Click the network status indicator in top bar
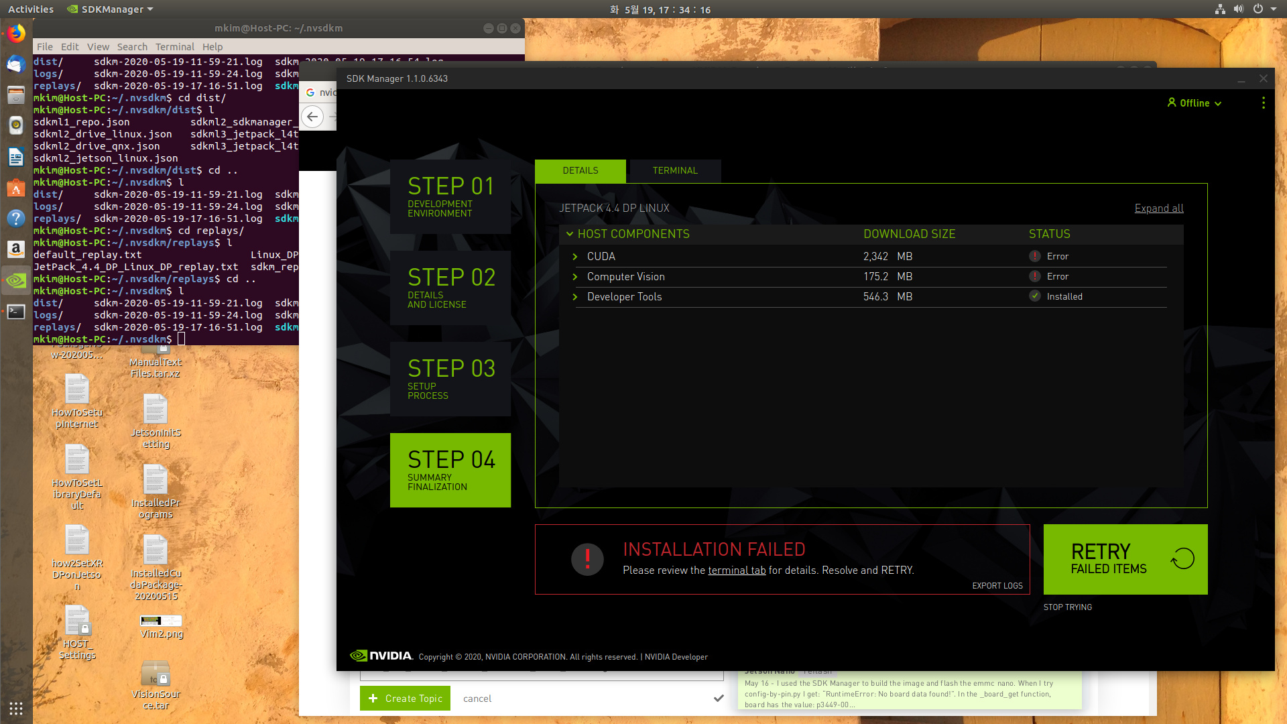 (x=1219, y=9)
